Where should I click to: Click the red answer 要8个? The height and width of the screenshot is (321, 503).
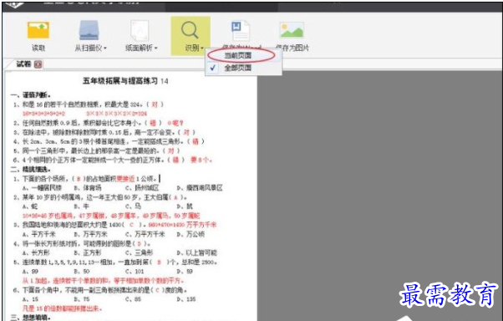coord(201,160)
